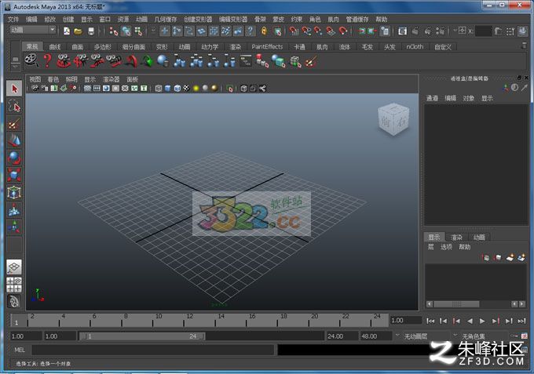Choose the Paint selection tool

point(14,123)
